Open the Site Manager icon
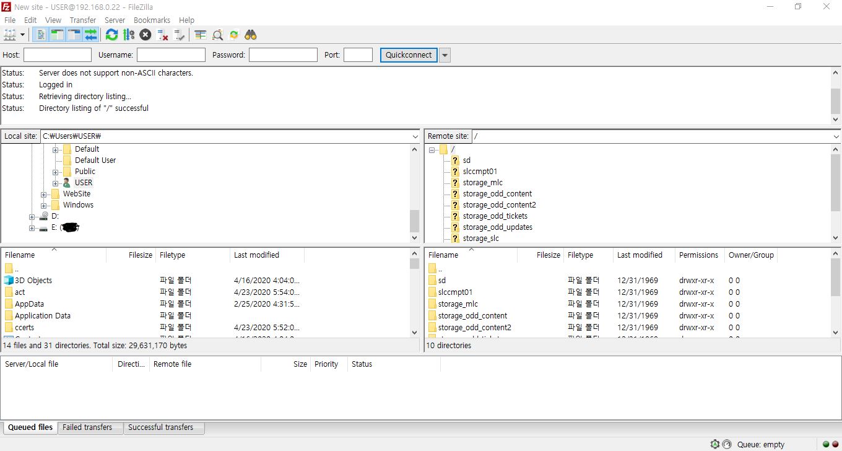842x451 pixels. [x=10, y=35]
